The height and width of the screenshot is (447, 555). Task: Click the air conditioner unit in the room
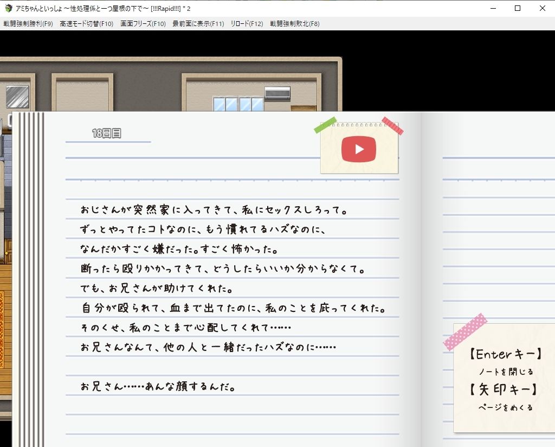277,93
